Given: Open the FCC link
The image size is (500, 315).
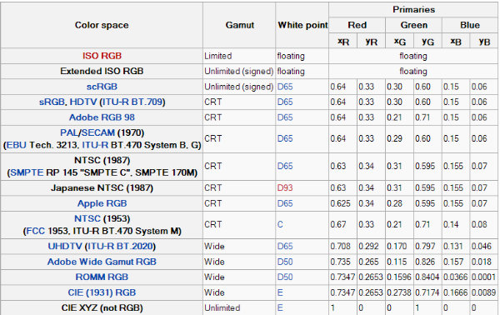Looking at the screenshot, I should pyautogui.click(x=35, y=231).
